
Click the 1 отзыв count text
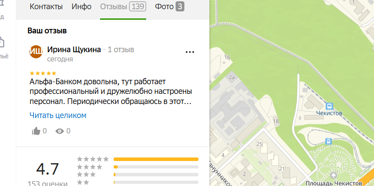click(121, 50)
